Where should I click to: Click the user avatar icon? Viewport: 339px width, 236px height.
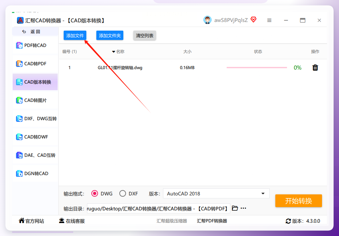(207, 20)
